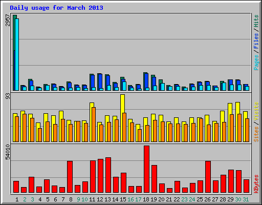This screenshot has width=262, height=205.
Task: Click the red KBytes bar for day 13
Action: coord(108,175)
